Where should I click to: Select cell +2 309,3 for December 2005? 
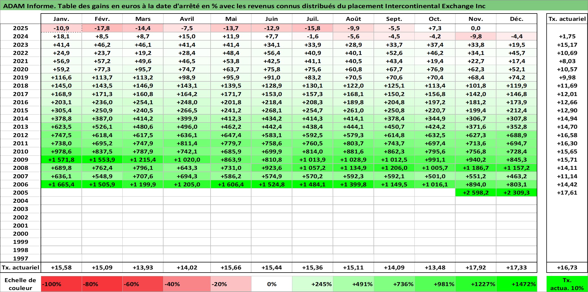click(516, 193)
